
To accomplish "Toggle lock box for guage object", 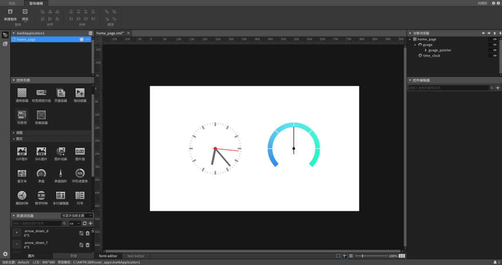I will tap(490, 44).
